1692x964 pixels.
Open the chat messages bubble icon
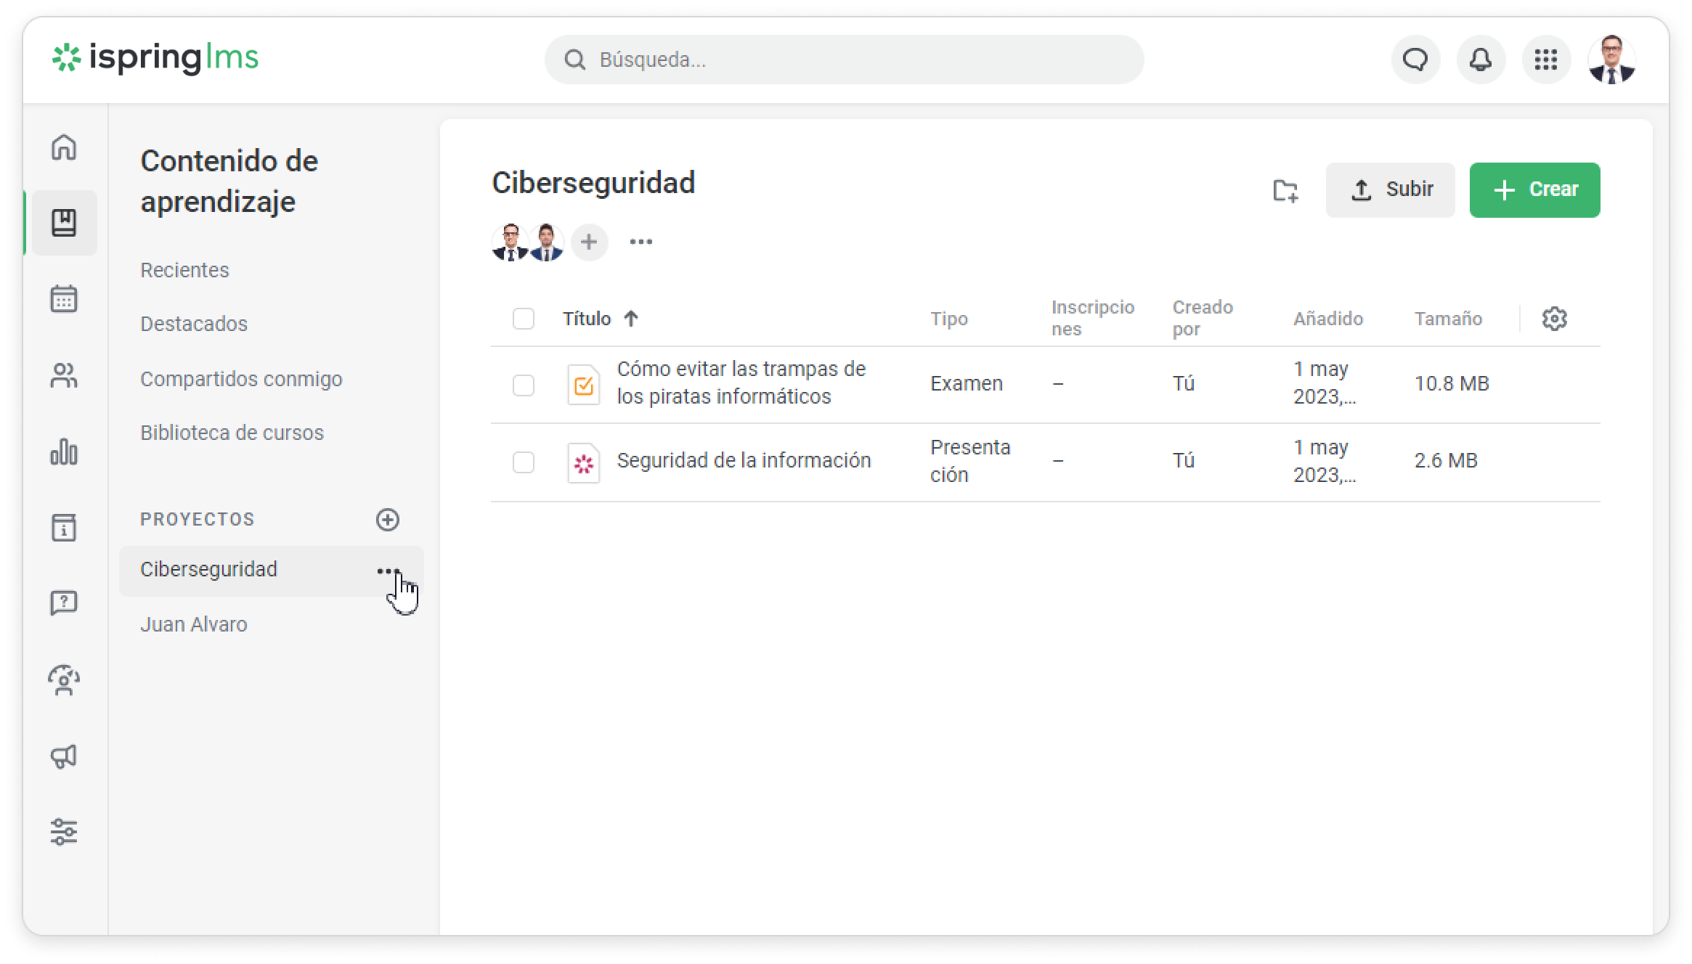click(1415, 60)
